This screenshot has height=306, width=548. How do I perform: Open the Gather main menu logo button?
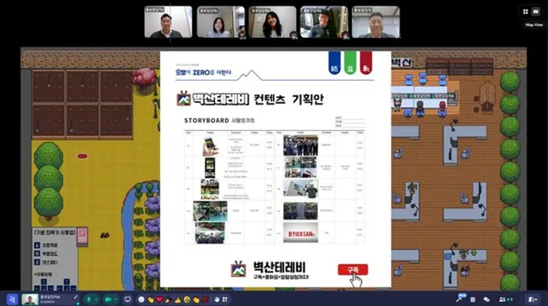click(x=12, y=300)
